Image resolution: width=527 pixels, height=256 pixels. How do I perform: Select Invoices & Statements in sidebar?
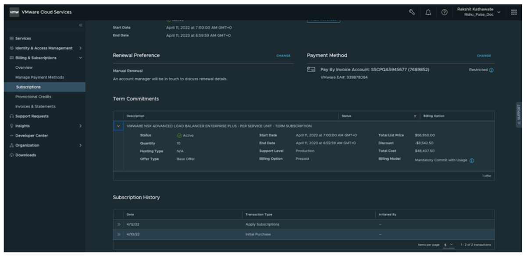click(x=36, y=106)
